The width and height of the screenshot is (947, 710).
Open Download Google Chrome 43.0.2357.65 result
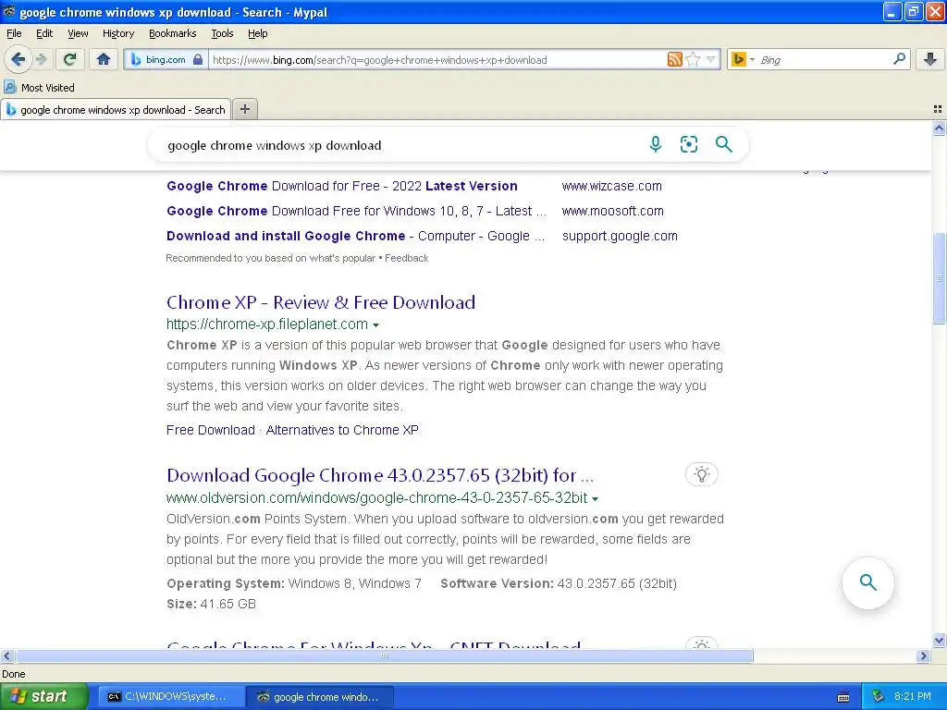pos(380,475)
